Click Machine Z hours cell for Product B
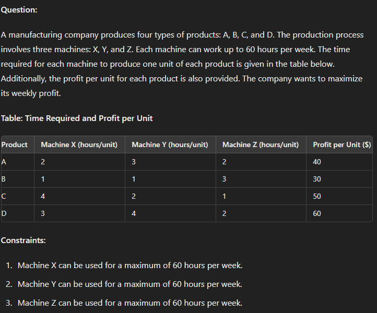Screen dimensions: 377x313 (225, 179)
